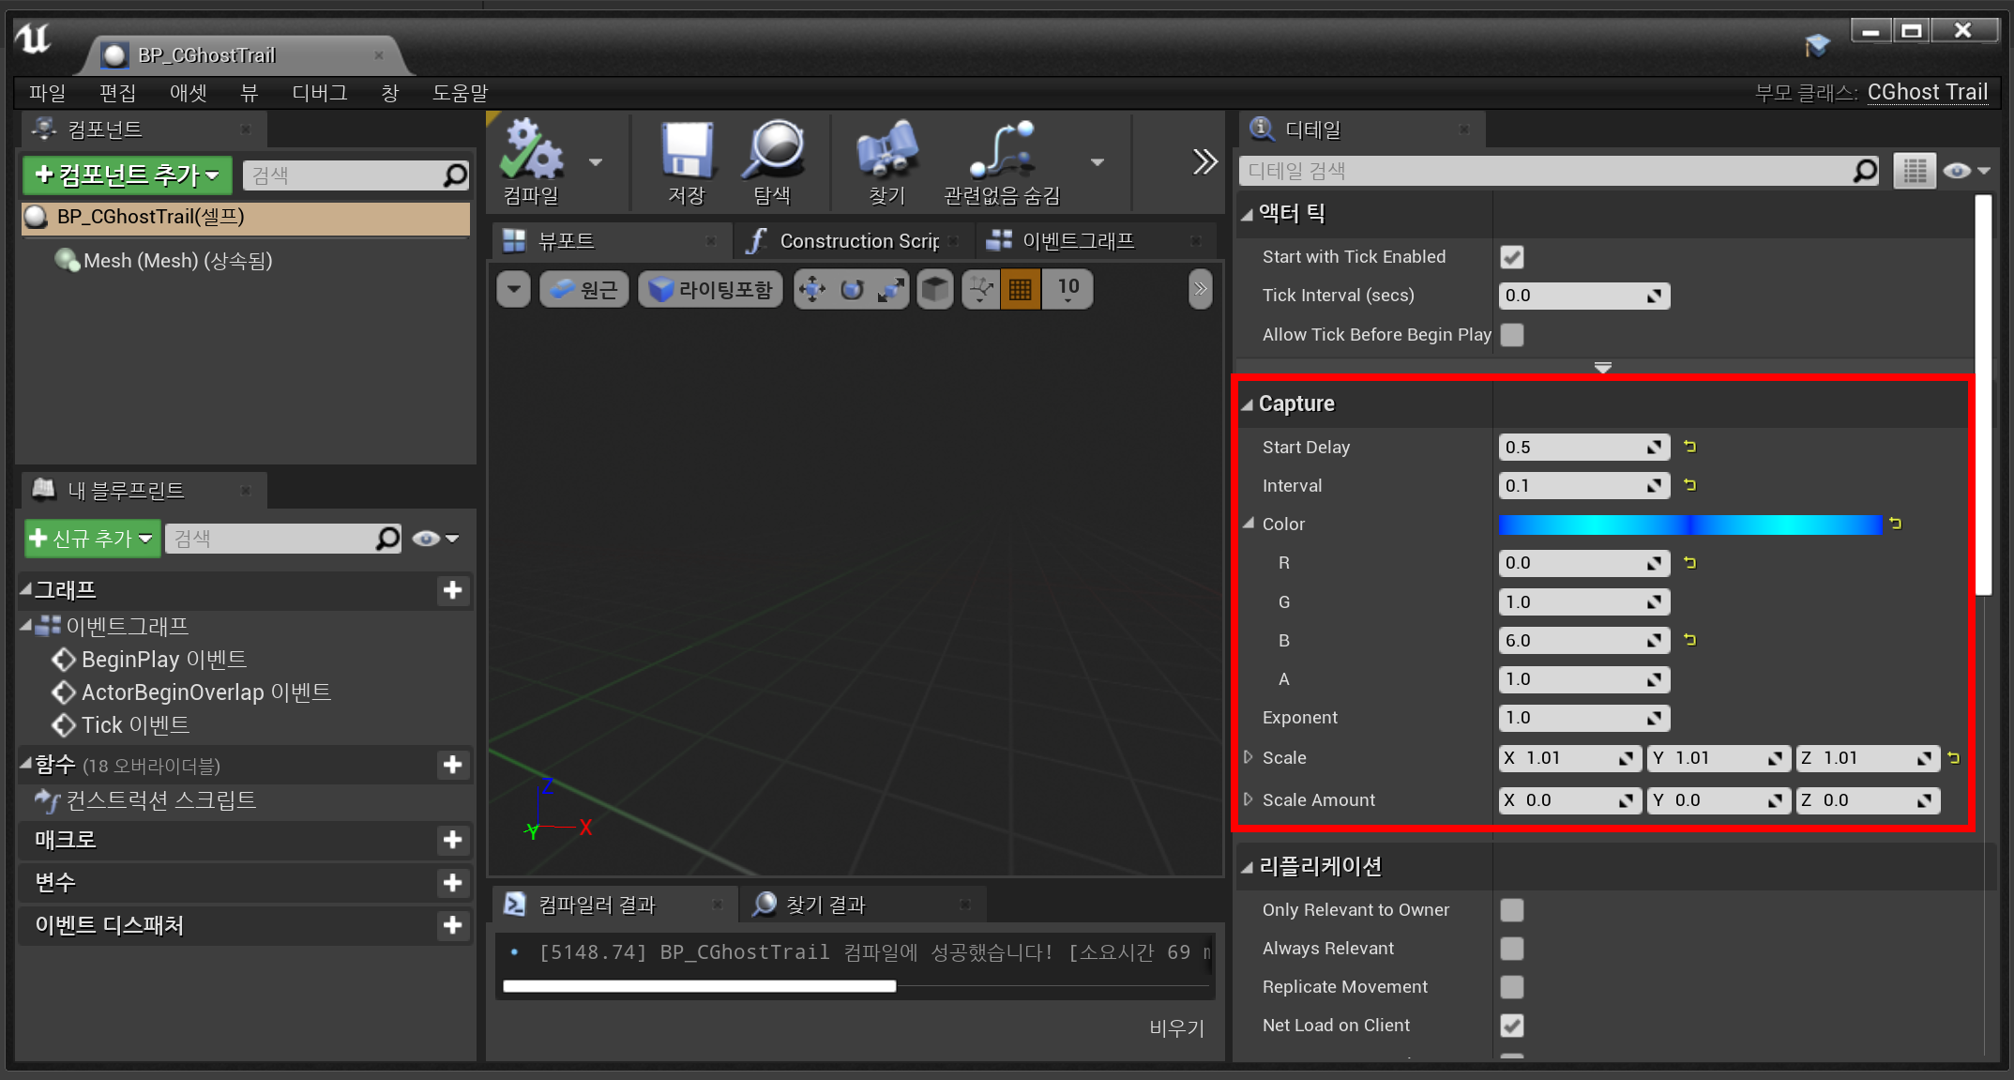This screenshot has width=2014, height=1080.
Task: Click the 비우기 clear button in compiler results
Action: (1176, 1027)
